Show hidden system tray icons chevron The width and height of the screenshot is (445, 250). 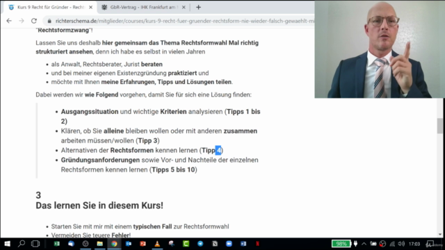click(x=364, y=244)
